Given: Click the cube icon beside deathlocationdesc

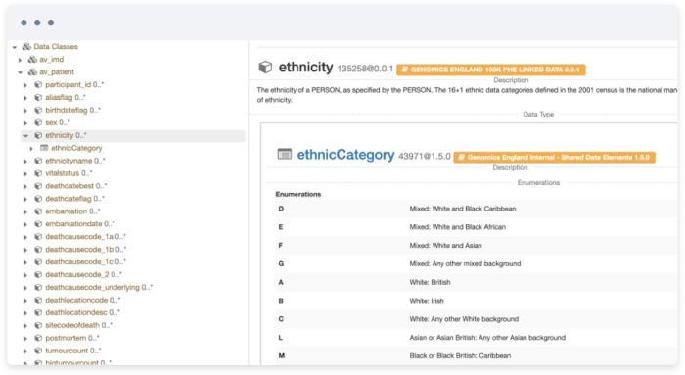Looking at the screenshot, I should (x=38, y=312).
